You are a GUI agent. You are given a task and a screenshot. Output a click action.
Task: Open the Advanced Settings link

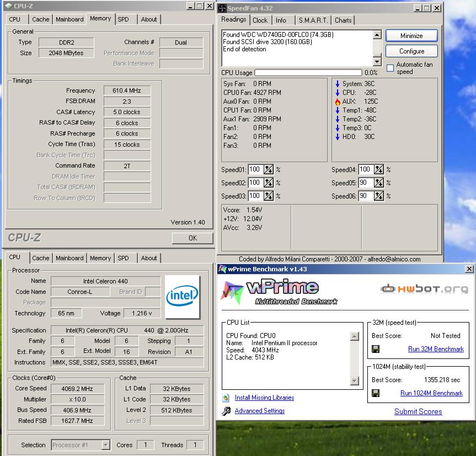tap(260, 411)
